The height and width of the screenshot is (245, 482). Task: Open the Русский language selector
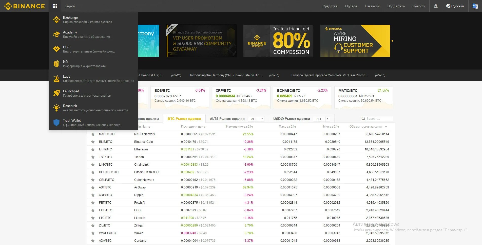click(455, 6)
